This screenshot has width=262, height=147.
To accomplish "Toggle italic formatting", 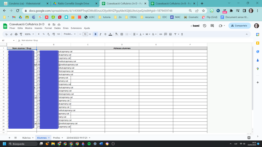I will point(101,34).
